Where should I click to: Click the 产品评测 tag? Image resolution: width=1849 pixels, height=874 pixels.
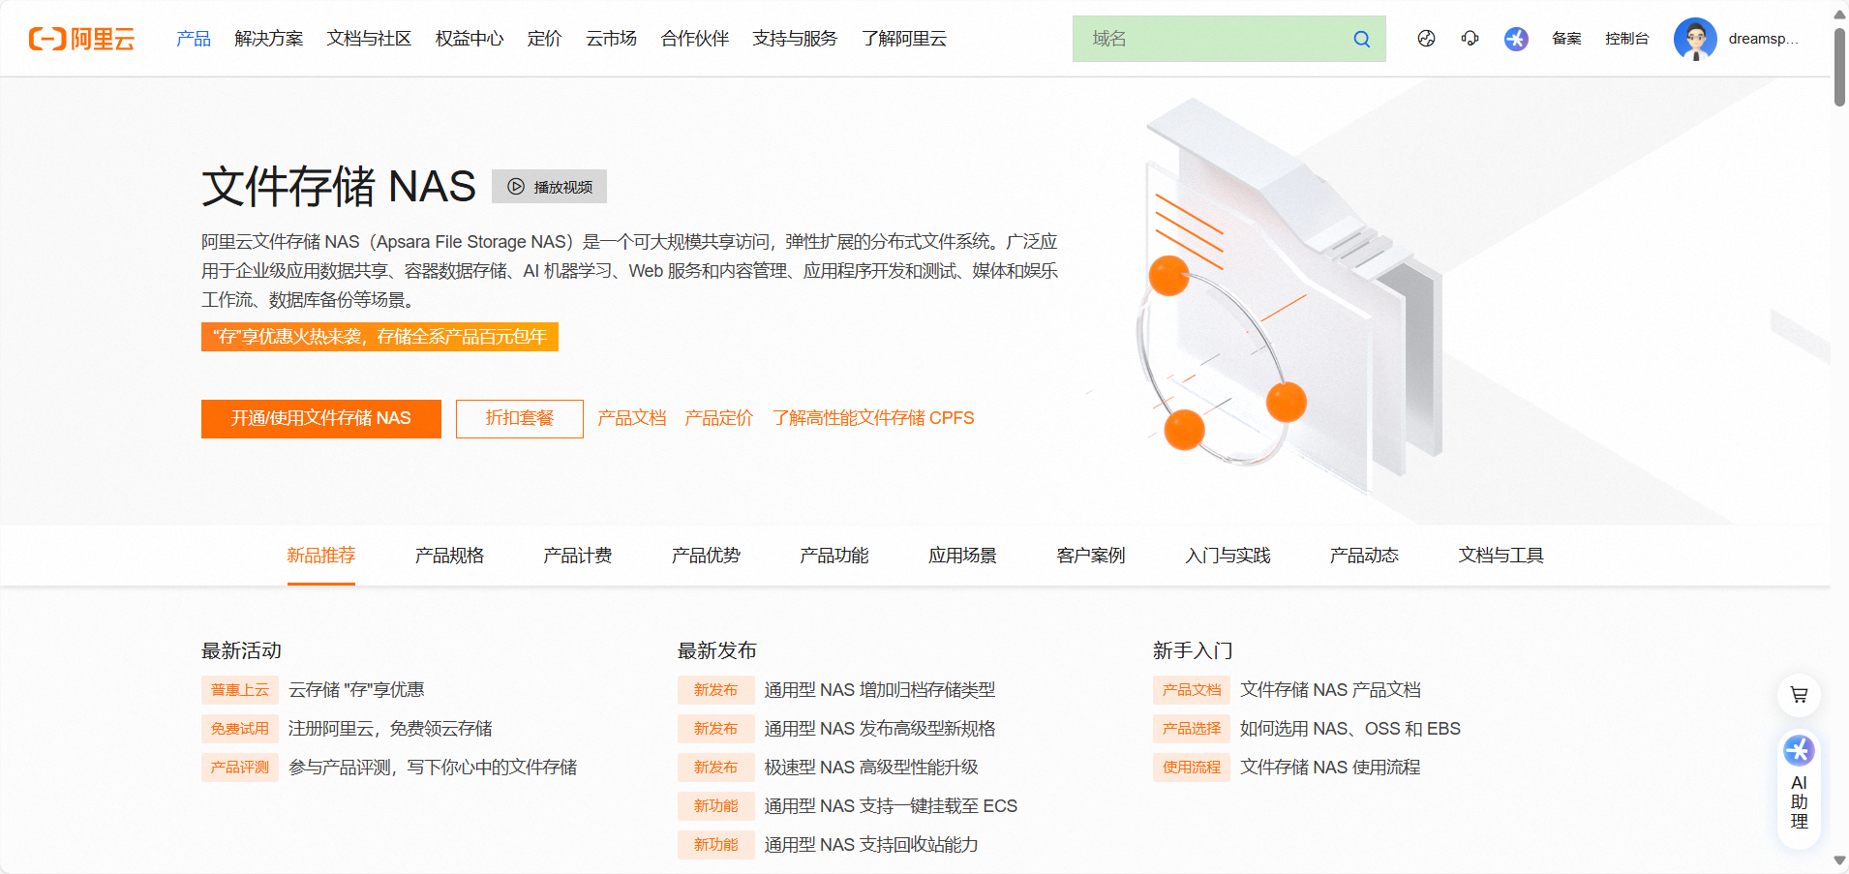pyautogui.click(x=240, y=768)
